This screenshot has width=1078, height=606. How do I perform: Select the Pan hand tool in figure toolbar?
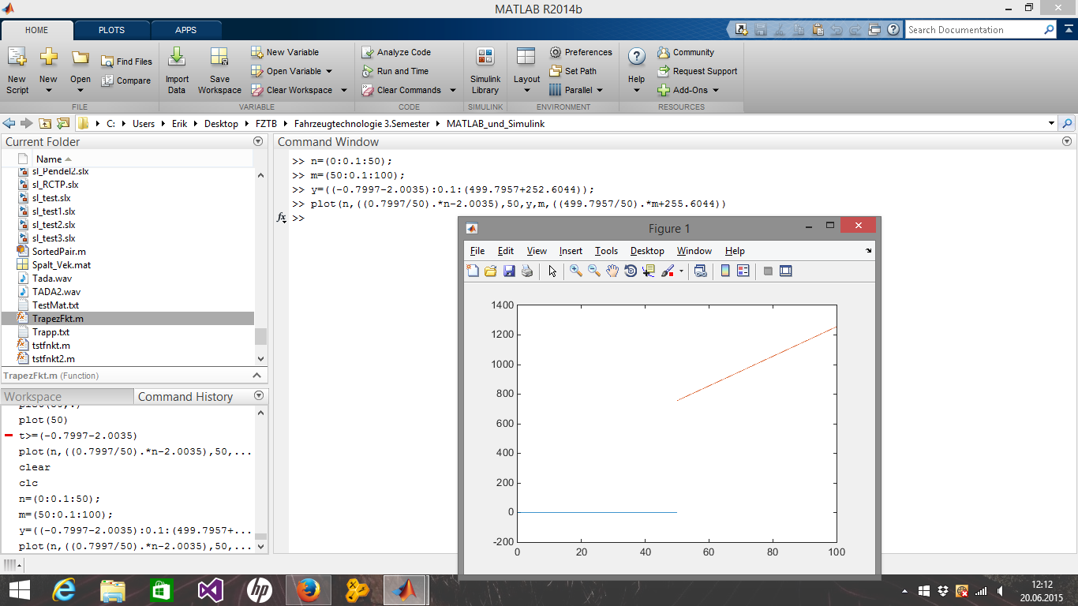pyautogui.click(x=612, y=271)
